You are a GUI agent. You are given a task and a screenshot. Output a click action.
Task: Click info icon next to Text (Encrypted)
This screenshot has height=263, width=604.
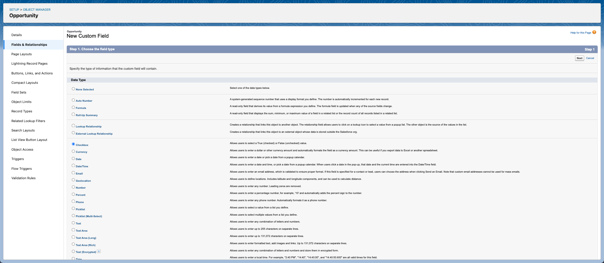pos(99,251)
